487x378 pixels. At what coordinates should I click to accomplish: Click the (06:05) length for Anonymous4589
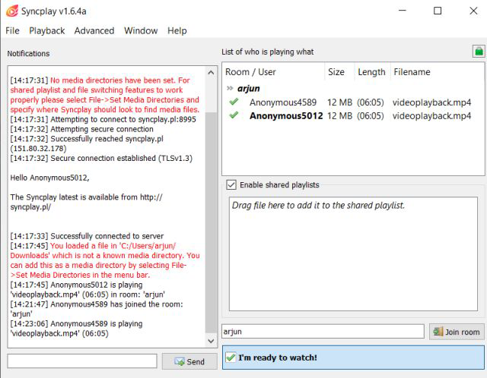pyautogui.click(x=371, y=102)
